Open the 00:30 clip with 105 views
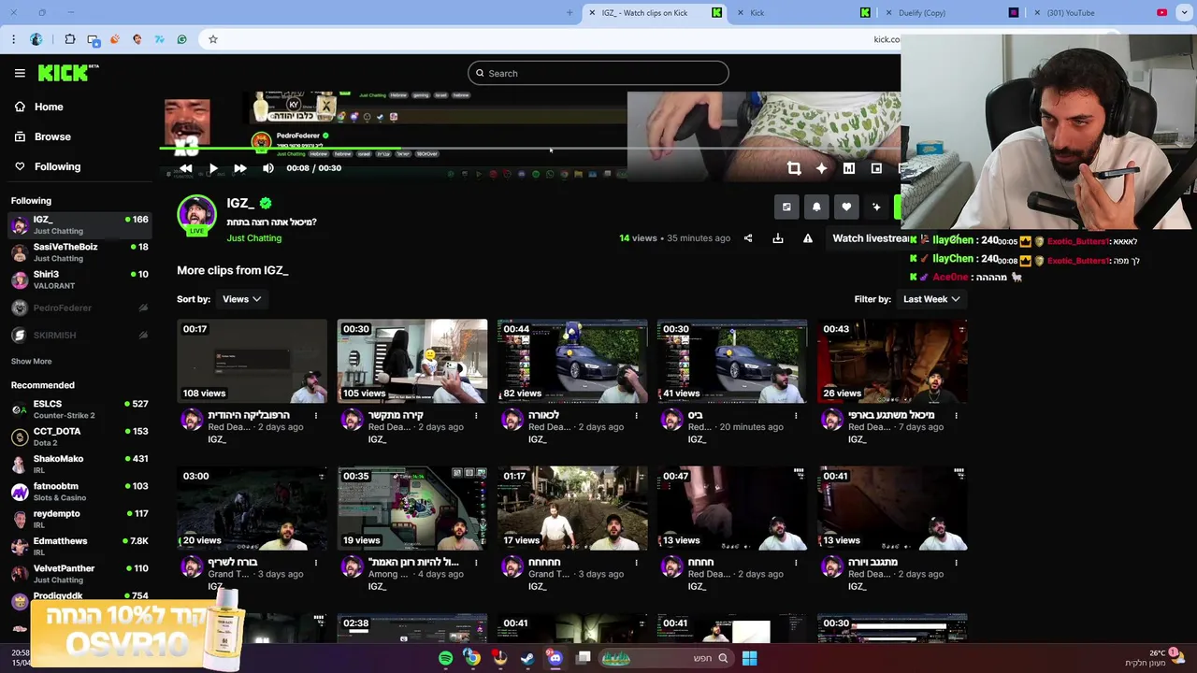Viewport: 1197px width, 673px height. coord(412,361)
